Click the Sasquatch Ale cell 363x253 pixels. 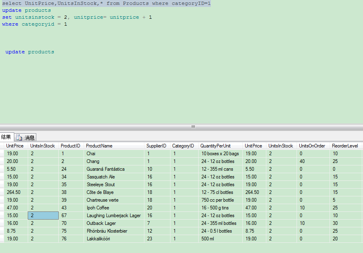point(114,177)
